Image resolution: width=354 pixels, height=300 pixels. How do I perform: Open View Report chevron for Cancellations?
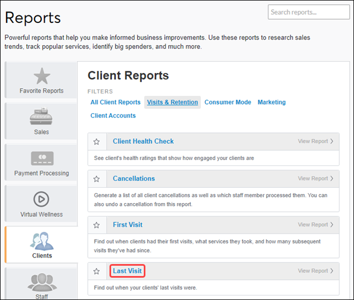pos(315,179)
